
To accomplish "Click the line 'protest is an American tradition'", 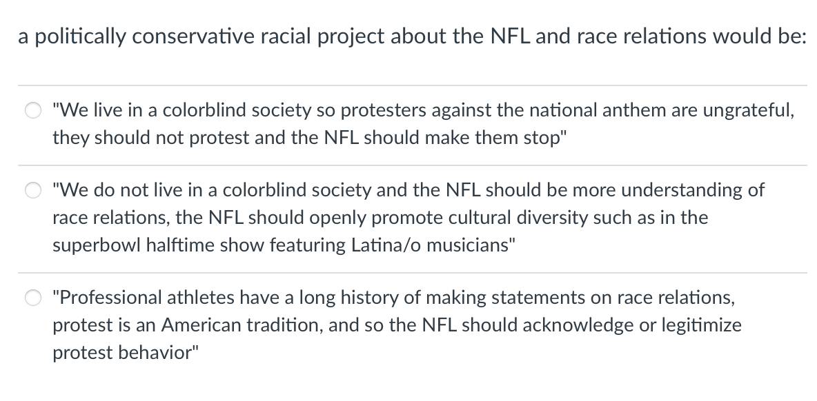I will pos(397,325).
